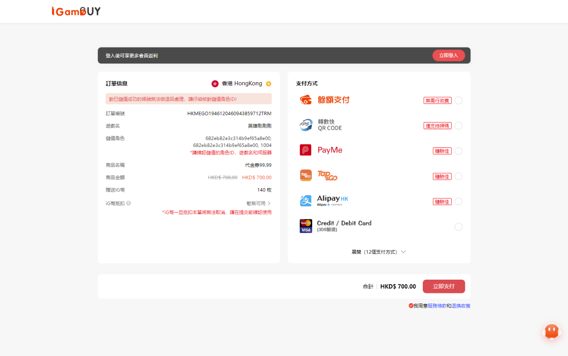Open the 香港 HongKong region selector
Viewport: 568px width, 356px height.
click(x=242, y=83)
